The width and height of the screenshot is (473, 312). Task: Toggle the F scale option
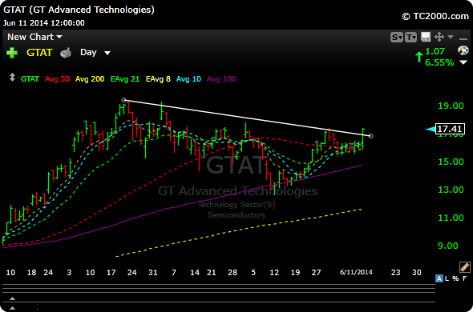464,278
